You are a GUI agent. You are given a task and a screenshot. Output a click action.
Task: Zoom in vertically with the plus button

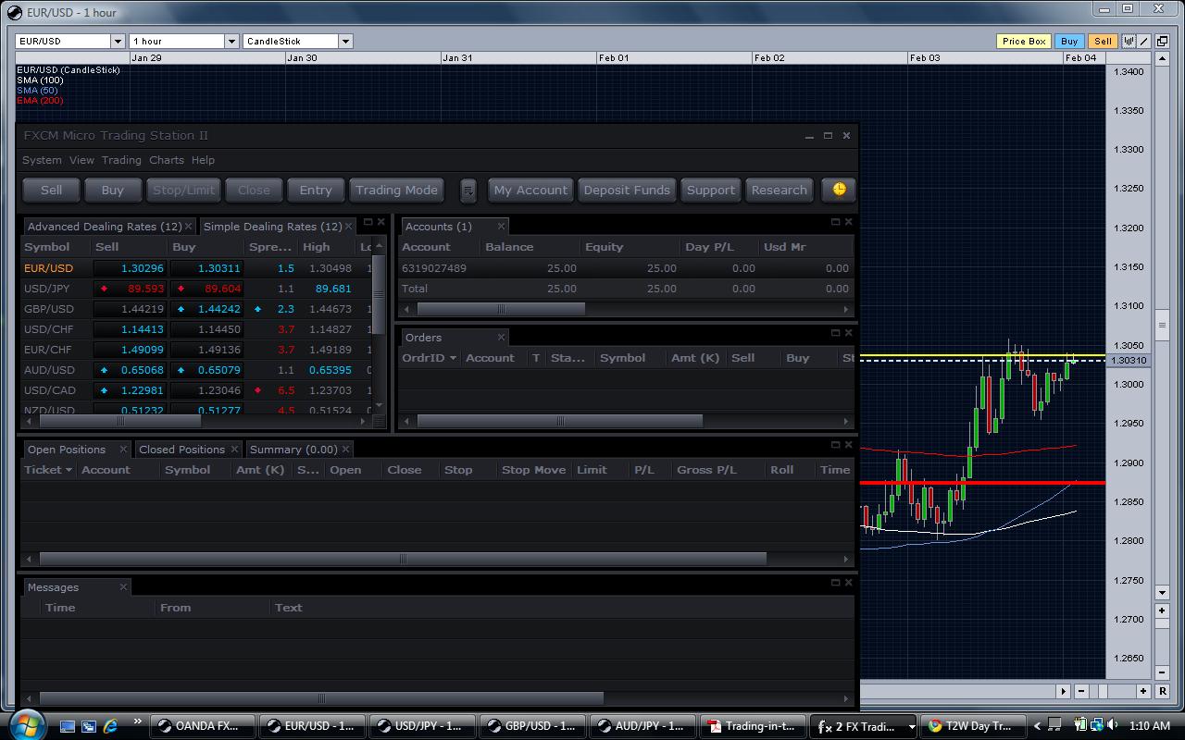coord(1163,611)
